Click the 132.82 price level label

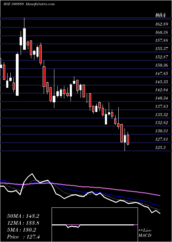(161, 123)
